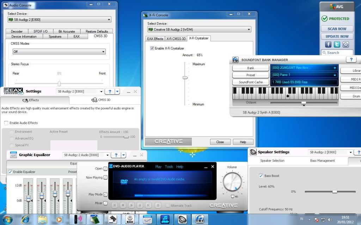
Task: Open the SoundFont piano keyboard taskbar icon
Action: (200, 219)
